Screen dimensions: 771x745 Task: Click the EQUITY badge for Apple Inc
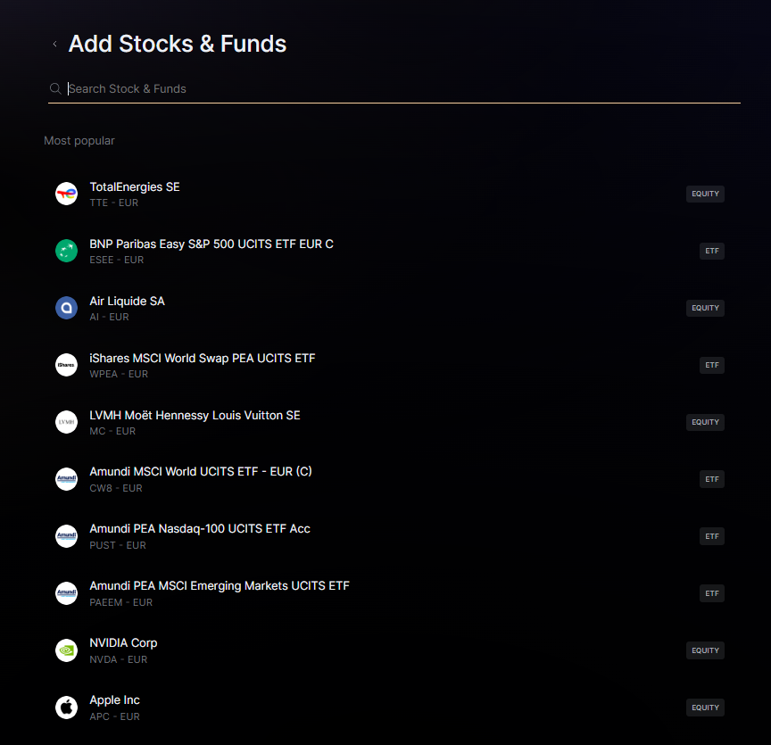705,708
